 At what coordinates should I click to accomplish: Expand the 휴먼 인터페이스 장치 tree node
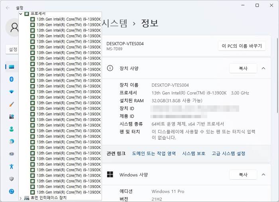[21, 198]
